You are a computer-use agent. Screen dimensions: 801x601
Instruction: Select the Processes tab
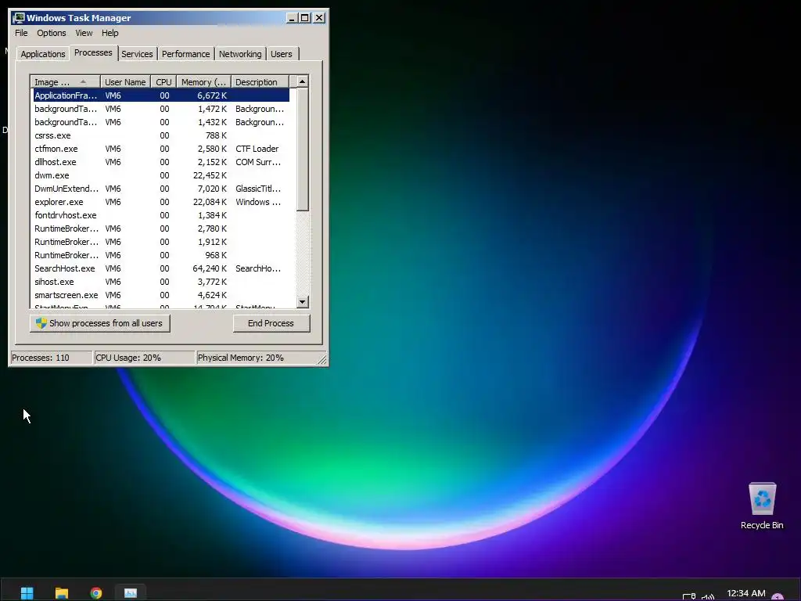pyautogui.click(x=93, y=52)
